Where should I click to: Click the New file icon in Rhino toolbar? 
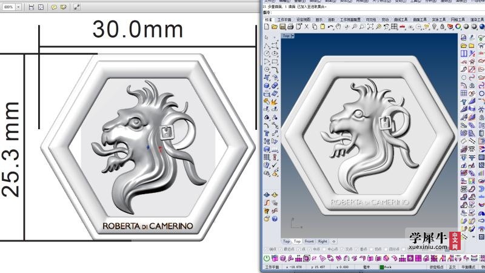point(267,27)
